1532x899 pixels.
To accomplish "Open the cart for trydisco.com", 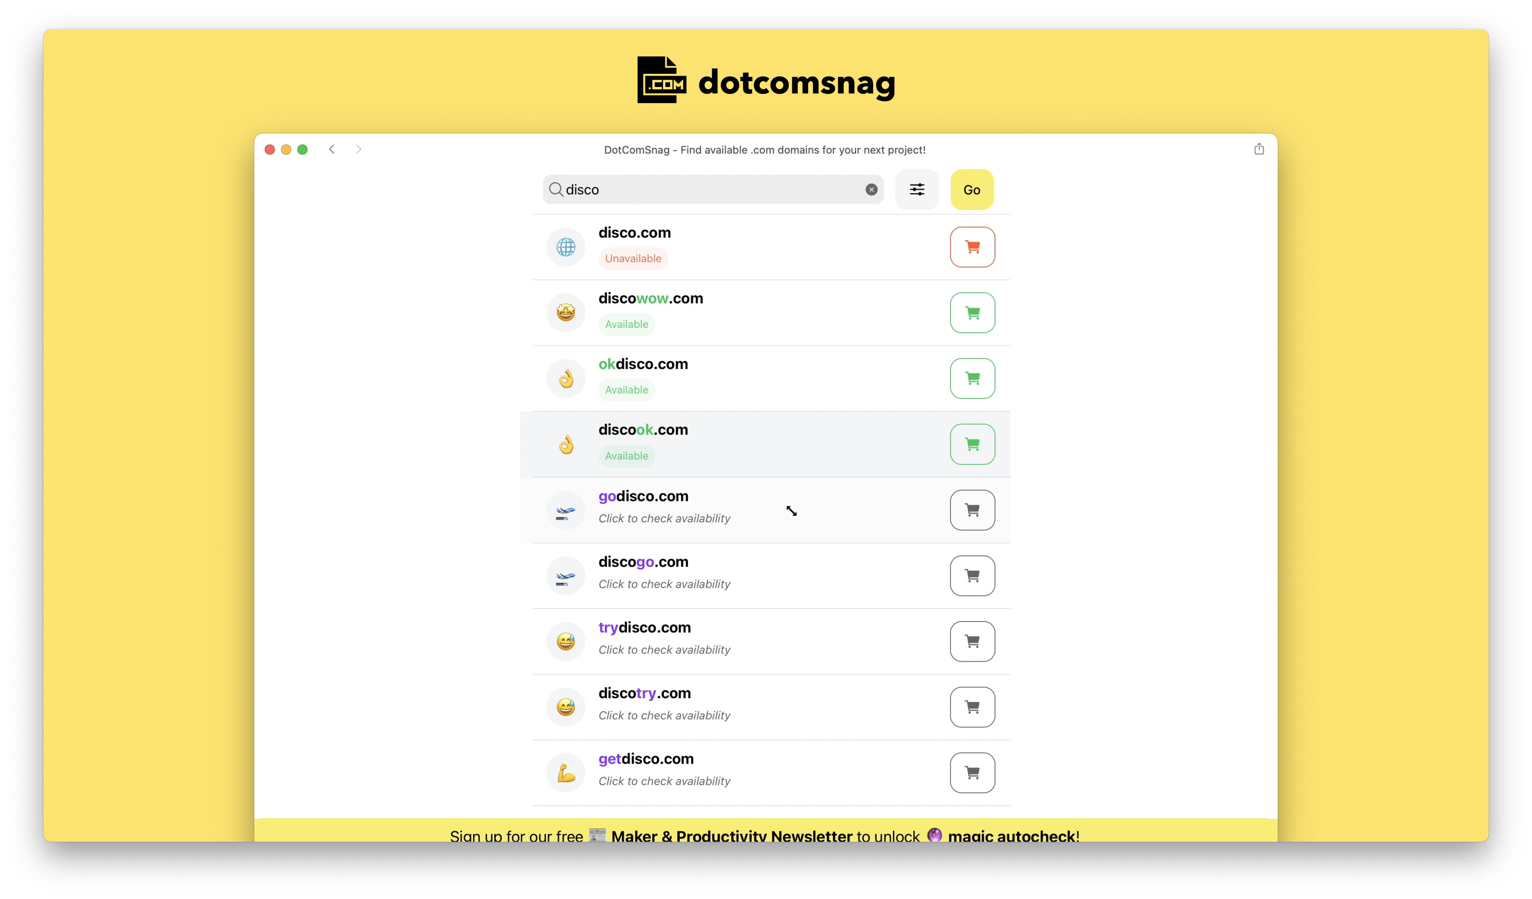I will [x=972, y=642].
